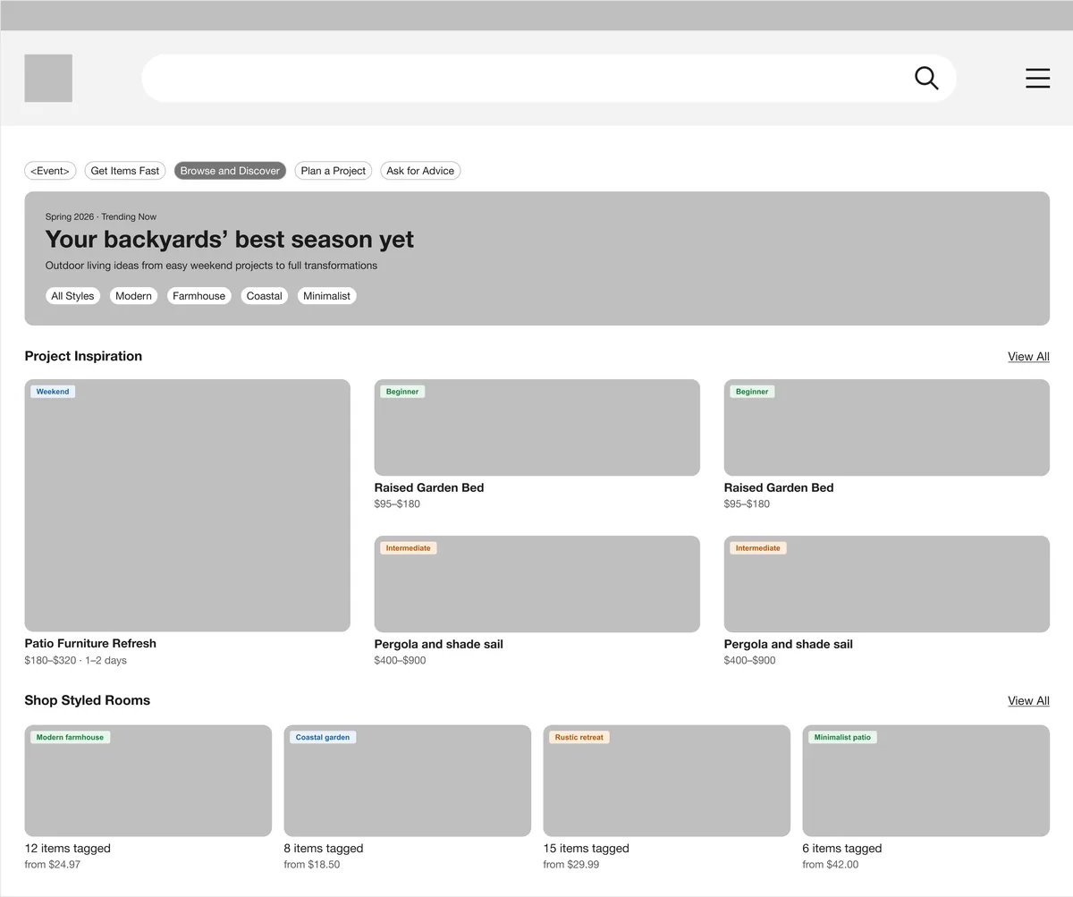Screen dimensions: 1073x897
Task: Click the Shop Styled Rooms section heading
Action: click(x=88, y=700)
